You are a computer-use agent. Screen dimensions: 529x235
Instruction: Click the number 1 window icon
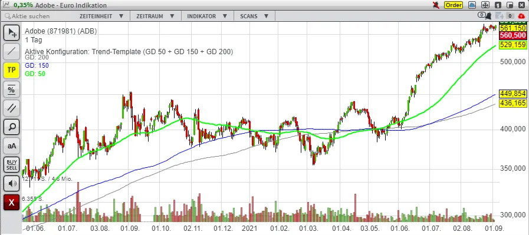coord(498,5)
